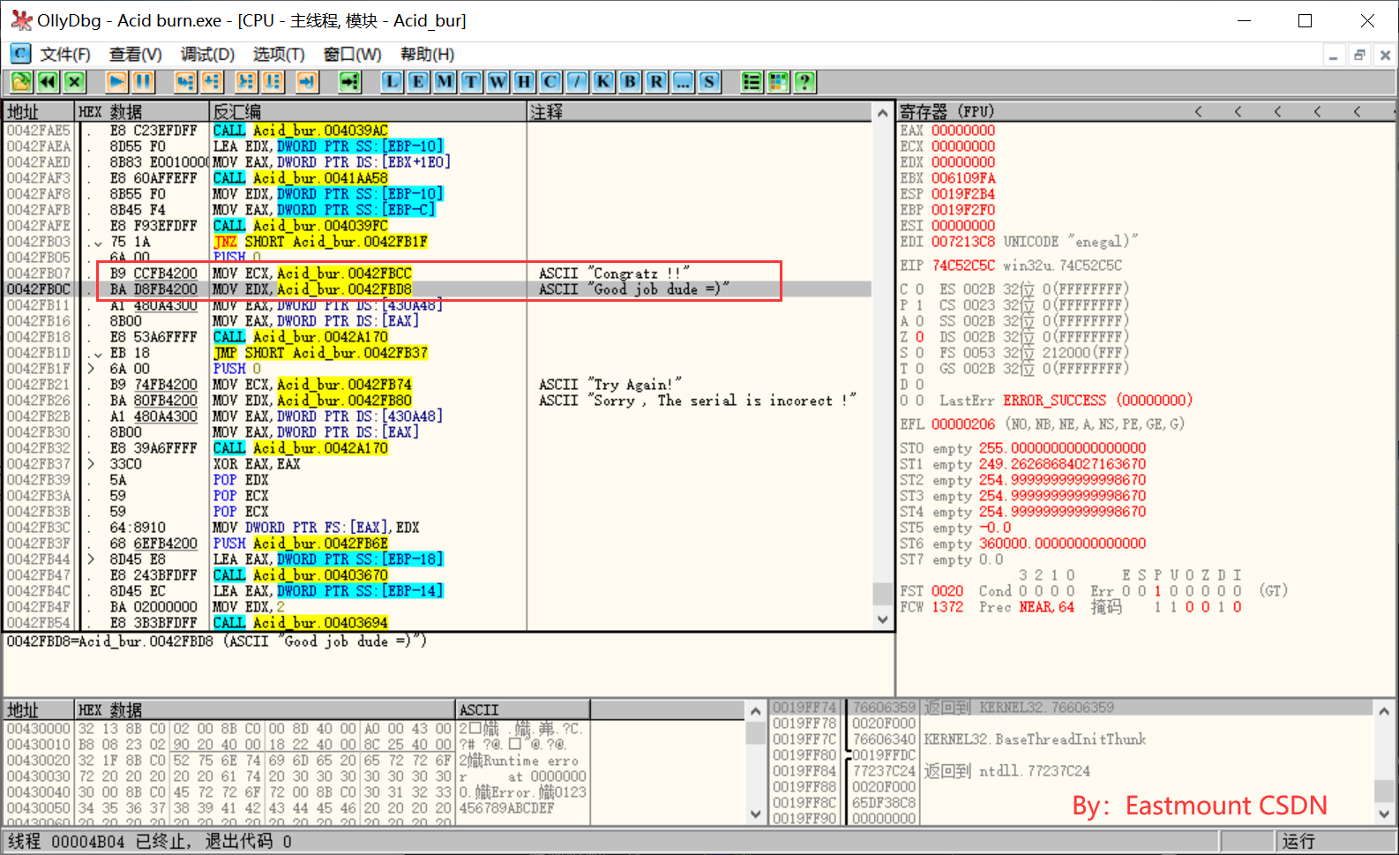Open Executable modules with E button
Image resolution: width=1399 pixels, height=855 pixels.
click(418, 82)
